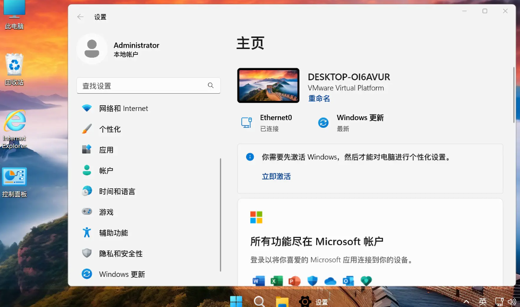
Task: Click the OneDrive cloud icon
Action: [330, 281]
